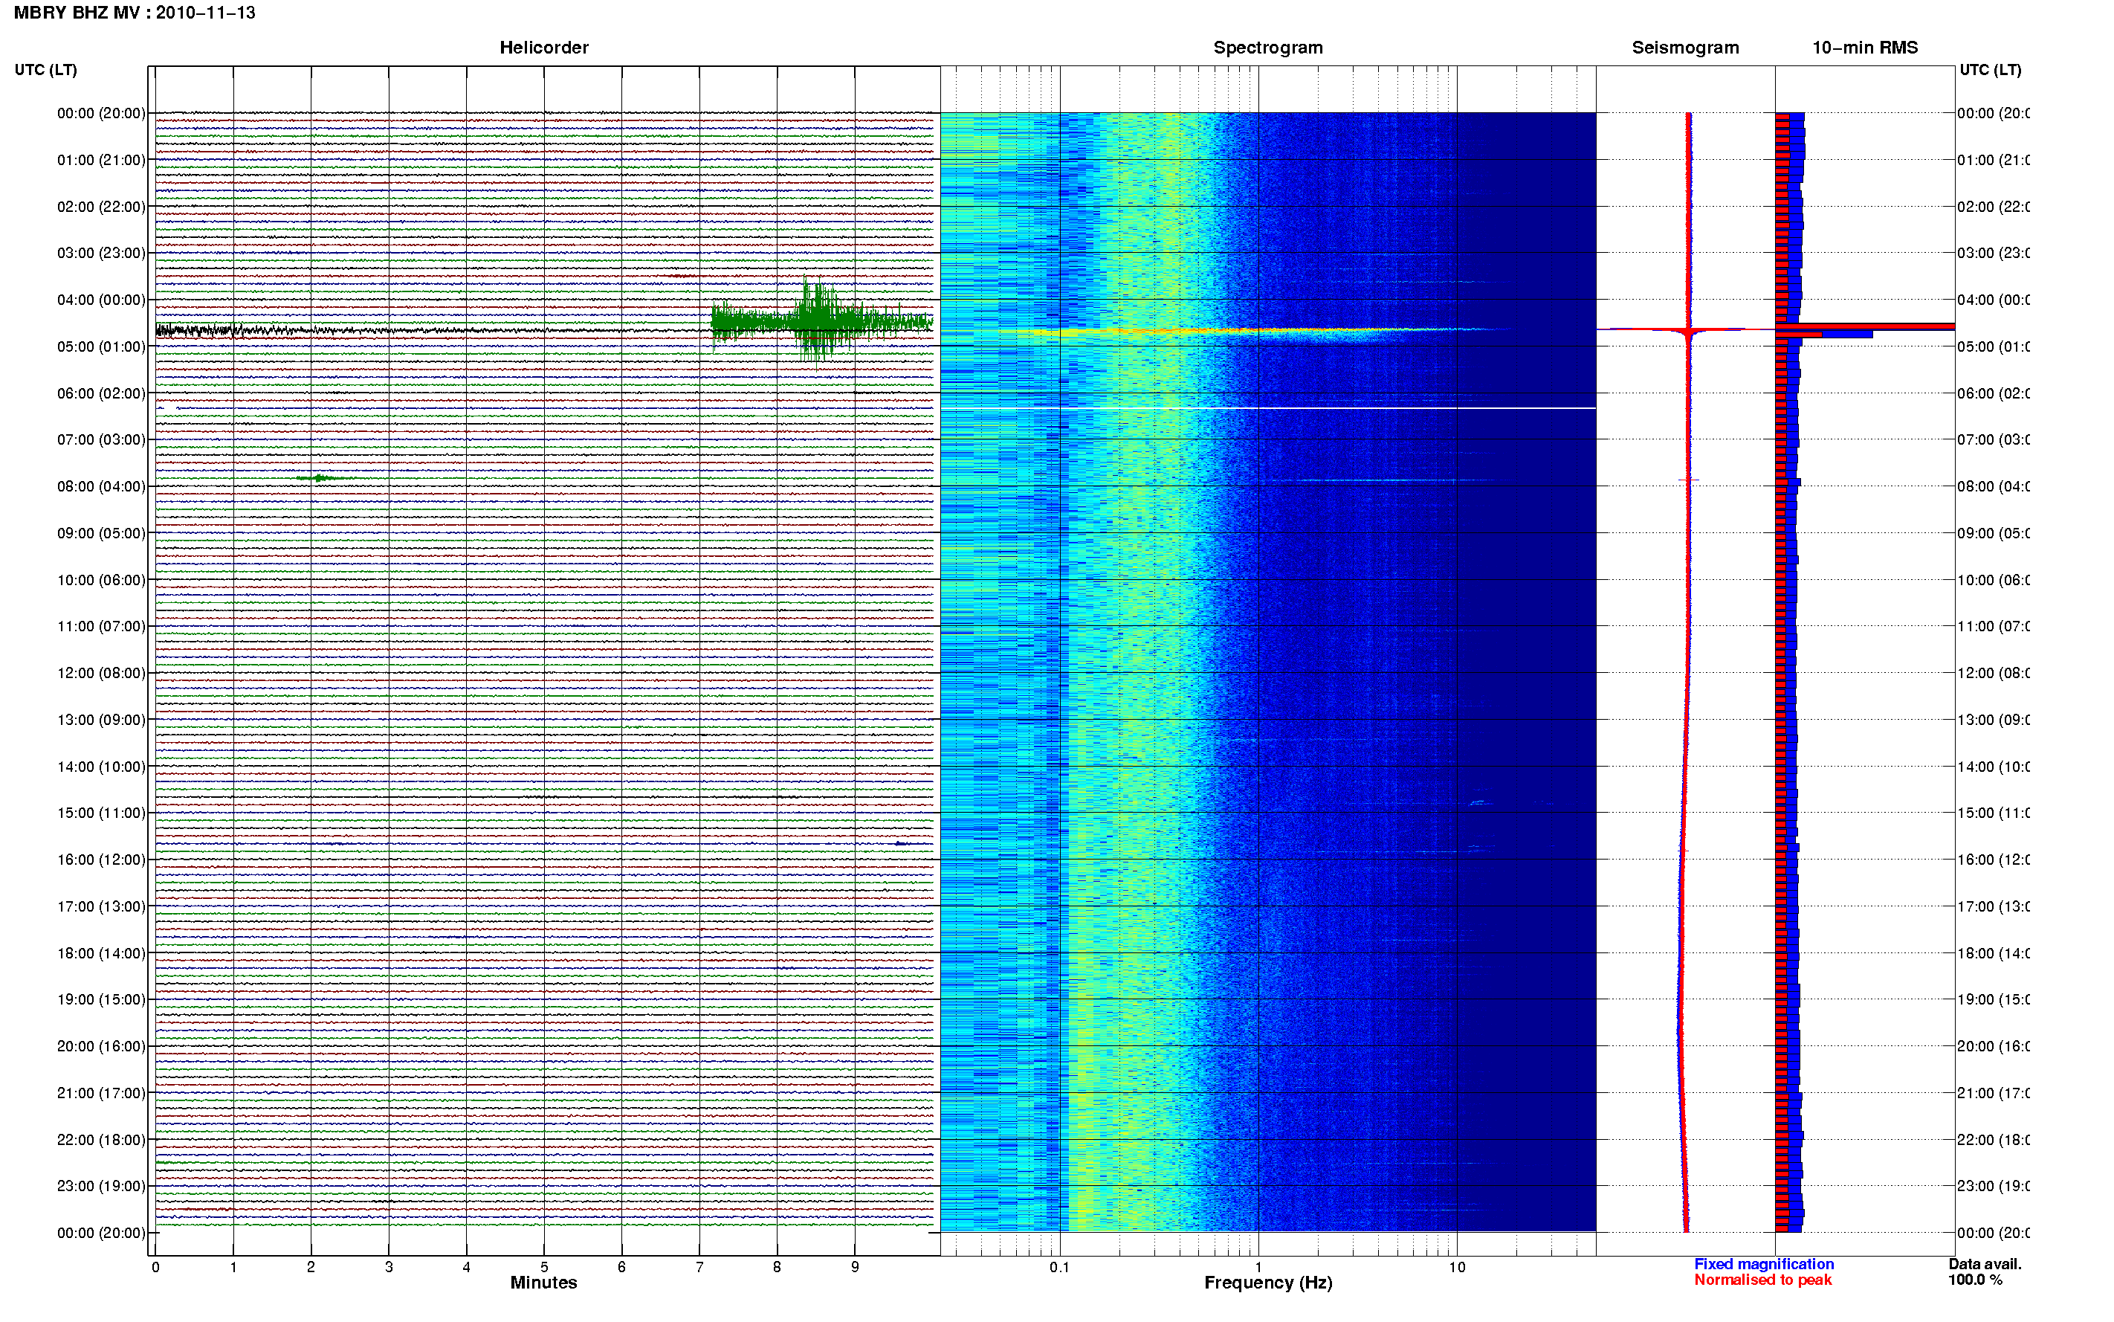The width and height of the screenshot is (2114, 1322).
Task: Click the left '21:00 (17:00)' time label
Action: pos(101,1093)
